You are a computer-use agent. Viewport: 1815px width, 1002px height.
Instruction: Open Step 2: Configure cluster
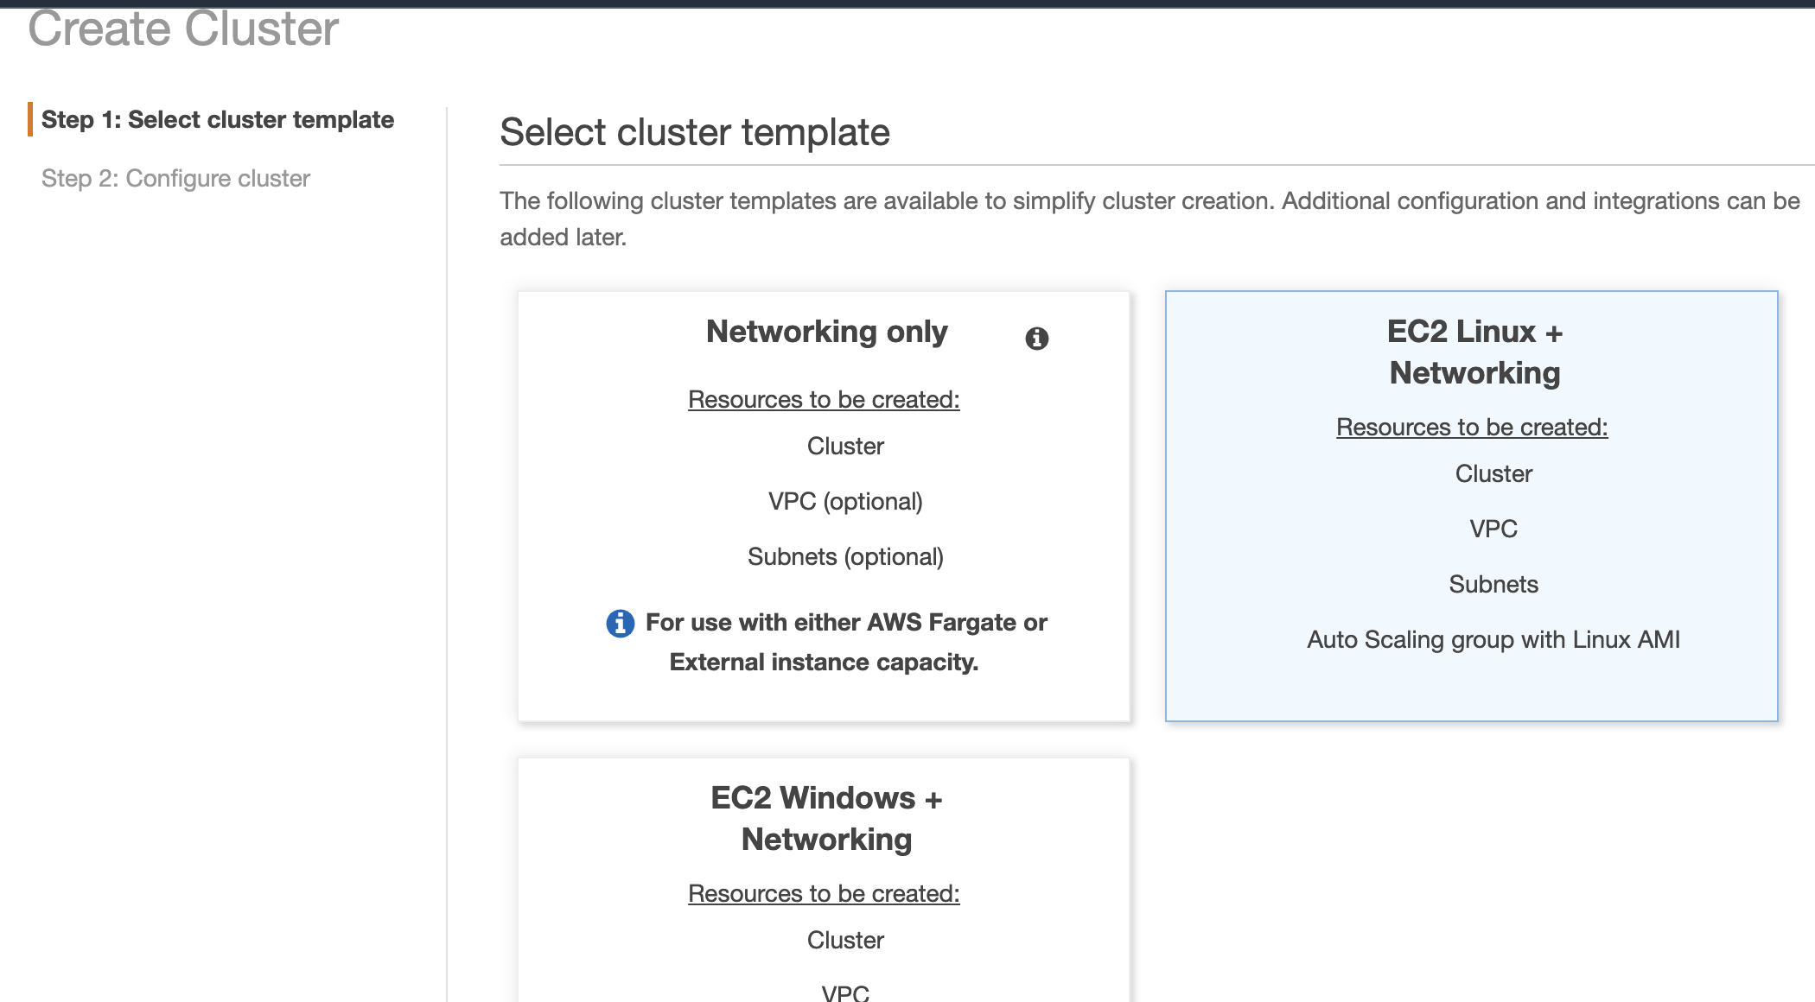coord(175,178)
